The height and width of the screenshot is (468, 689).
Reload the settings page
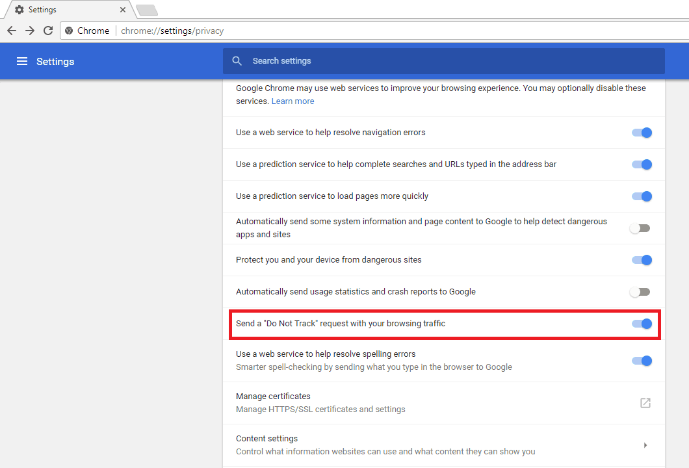coord(47,31)
